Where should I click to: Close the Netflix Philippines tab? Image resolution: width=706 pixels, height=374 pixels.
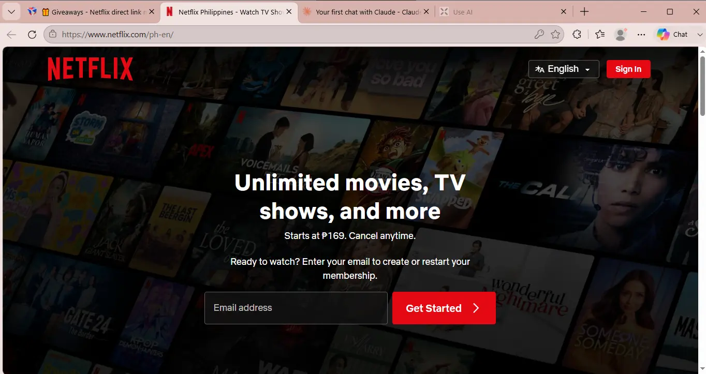click(289, 12)
